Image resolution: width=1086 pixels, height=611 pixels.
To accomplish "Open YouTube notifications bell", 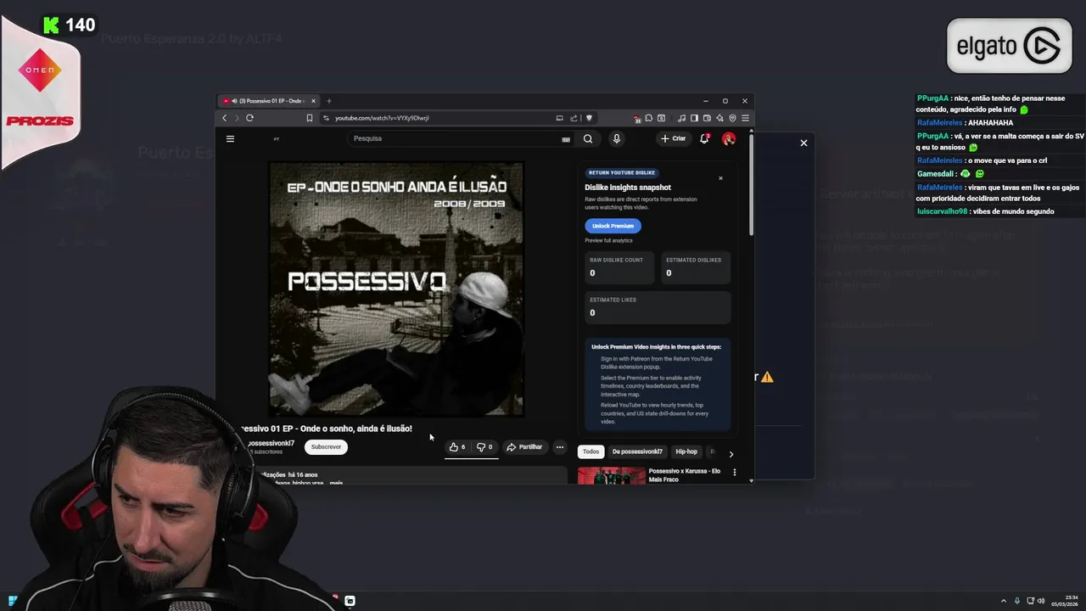I will [x=704, y=138].
